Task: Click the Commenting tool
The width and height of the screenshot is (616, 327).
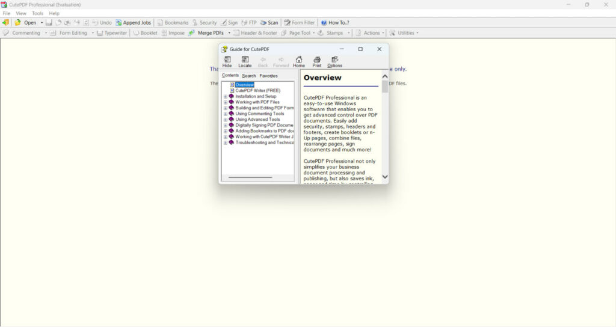Action: pos(22,33)
